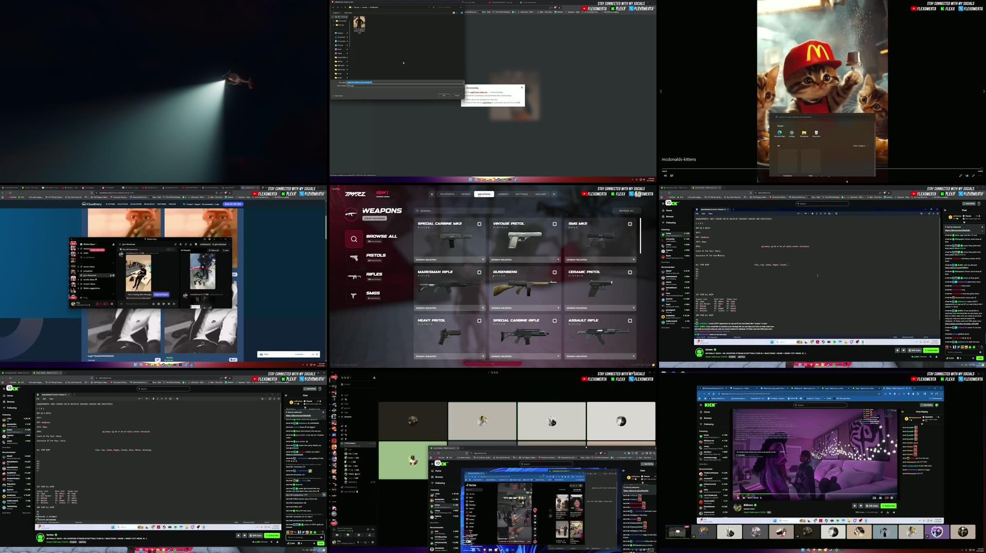
Task: Open the Developers menu on the Cloudinary site
Action: [x=135, y=204]
